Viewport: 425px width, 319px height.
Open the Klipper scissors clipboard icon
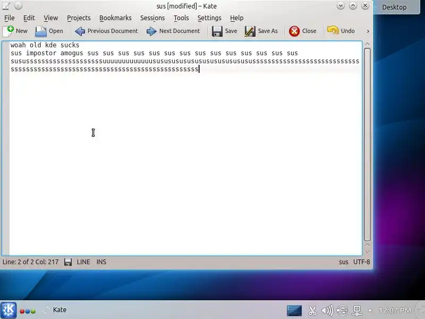tap(312, 310)
